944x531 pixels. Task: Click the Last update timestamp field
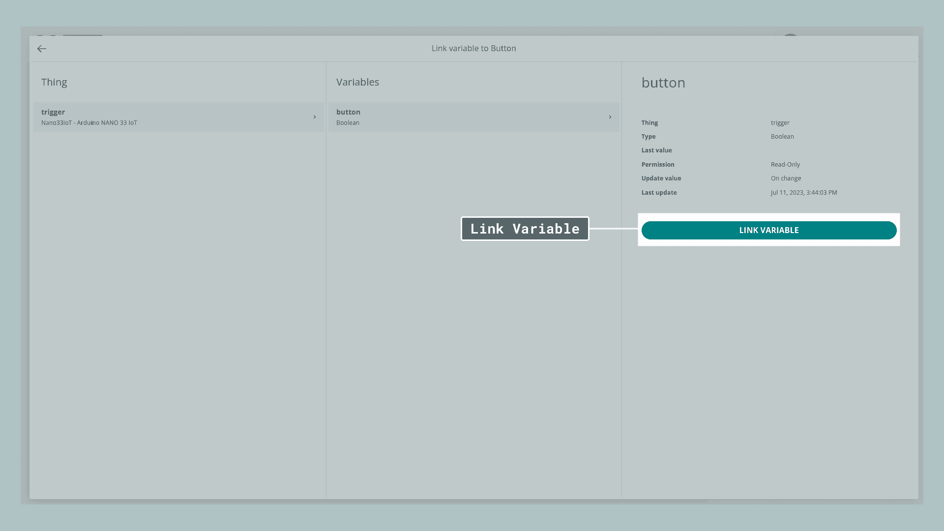[804, 192]
